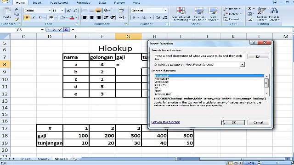Open the Help on this function link

(165, 122)
